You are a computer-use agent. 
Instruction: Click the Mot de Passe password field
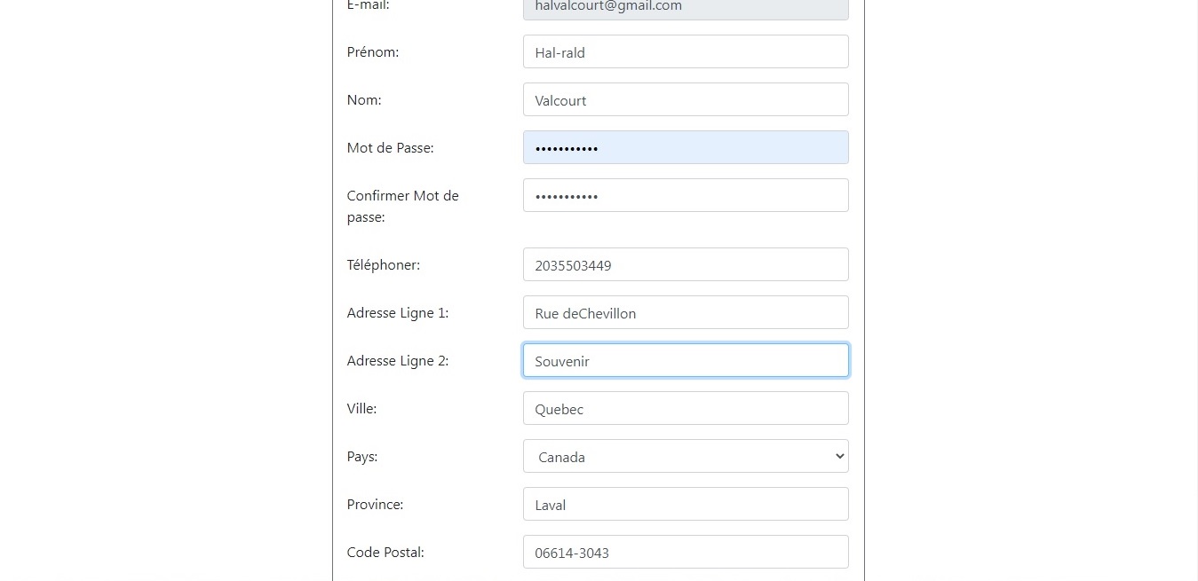point(685,147)
